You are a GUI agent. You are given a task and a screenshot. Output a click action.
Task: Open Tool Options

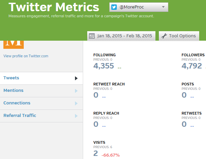point(179,36)
